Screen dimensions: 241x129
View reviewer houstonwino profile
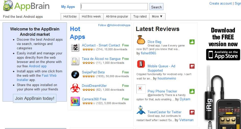[167, 78]
